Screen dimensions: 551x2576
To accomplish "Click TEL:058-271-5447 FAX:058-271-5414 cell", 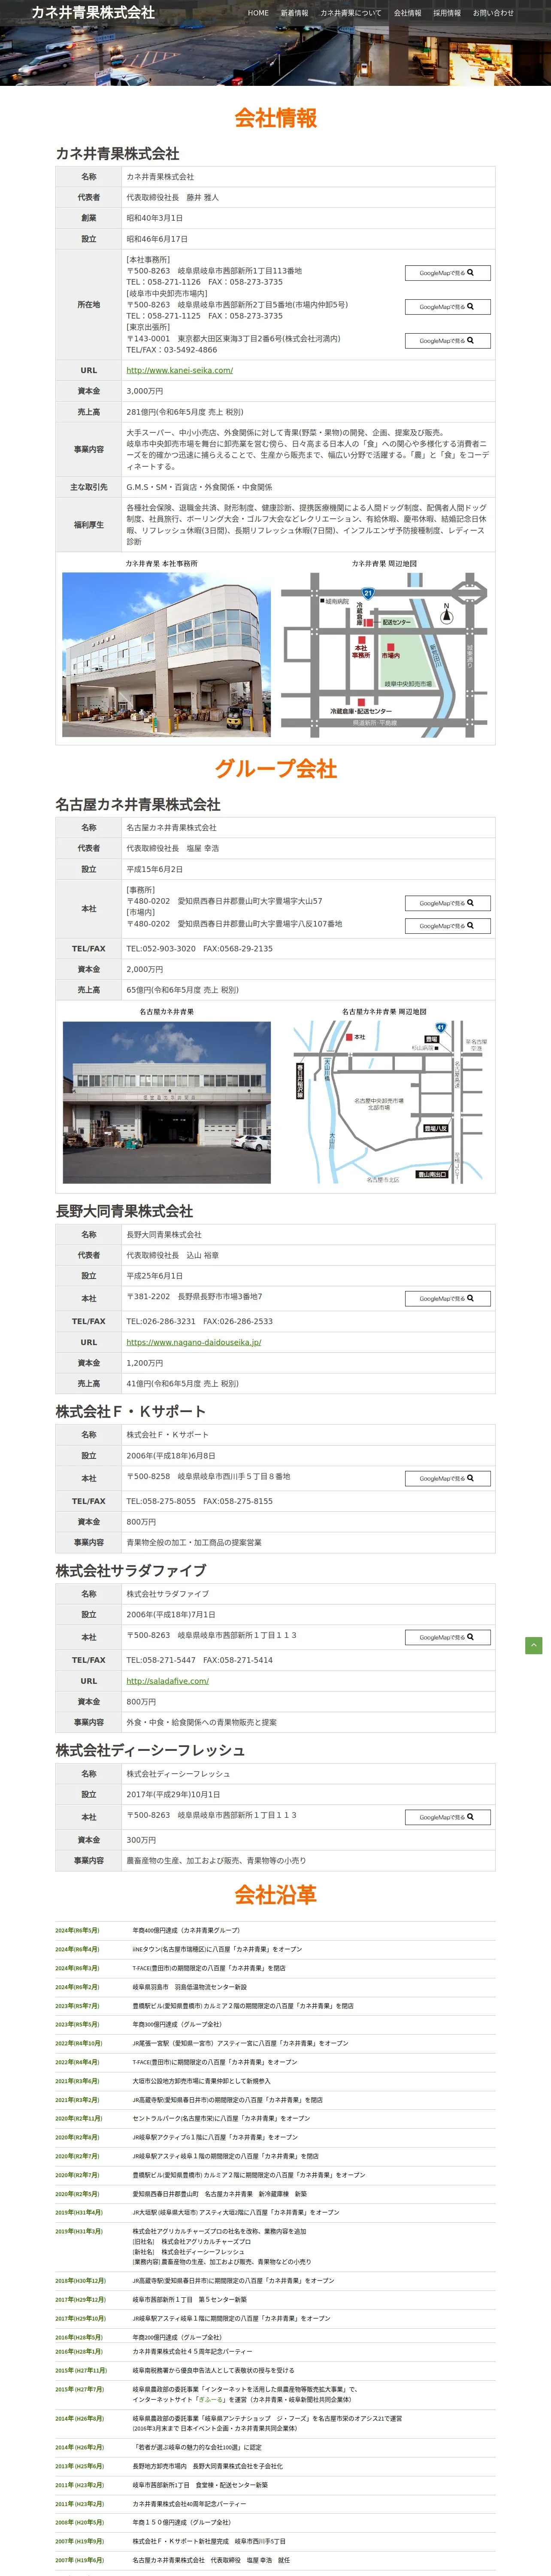I will pyautogui.click(x=308, y=1660).
